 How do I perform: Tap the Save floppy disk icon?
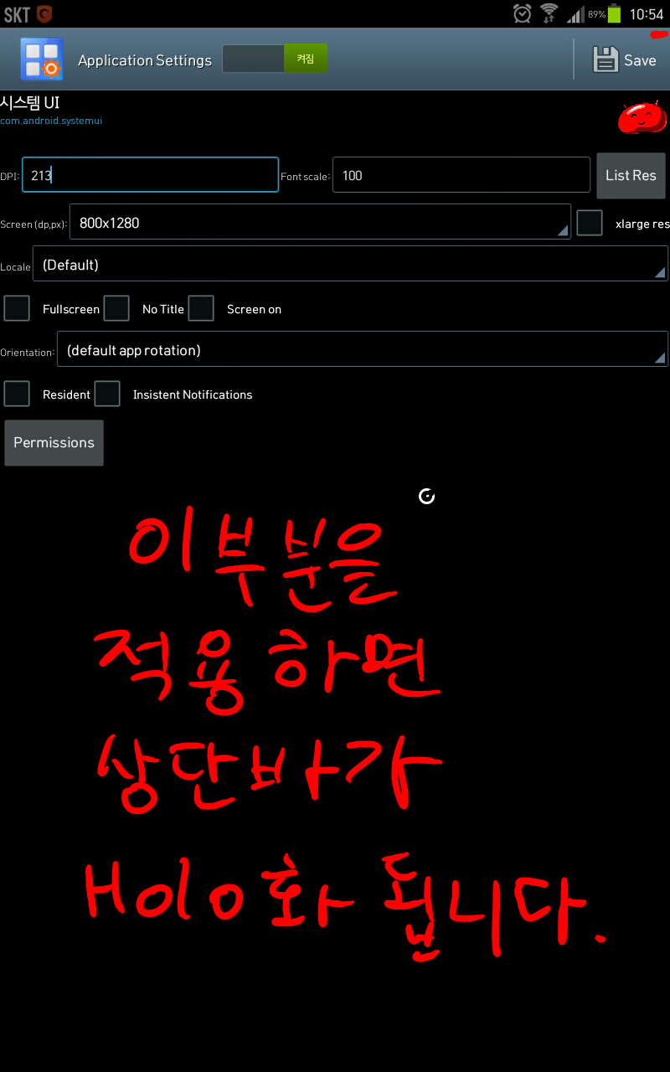[x=606, y=59]
